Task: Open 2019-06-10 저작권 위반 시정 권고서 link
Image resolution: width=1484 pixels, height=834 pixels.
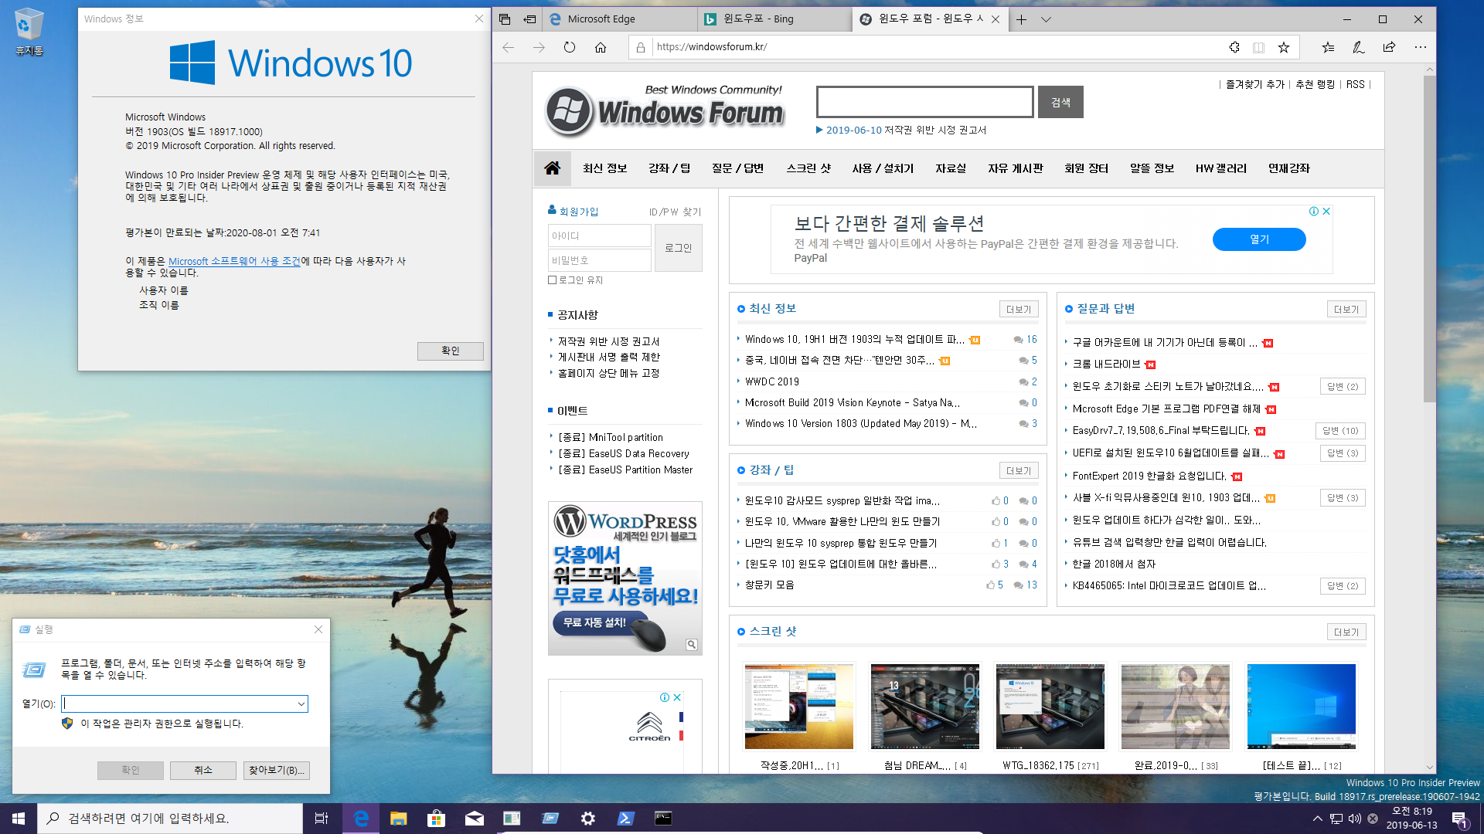Action: (x=906, y=131)
